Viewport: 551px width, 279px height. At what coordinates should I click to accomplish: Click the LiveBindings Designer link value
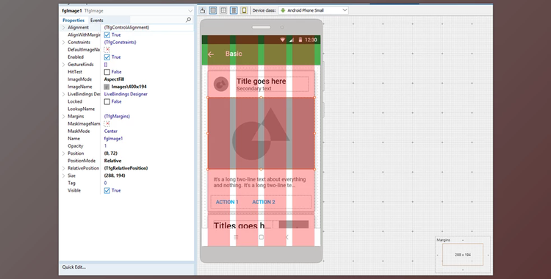(x=126, y=94)
